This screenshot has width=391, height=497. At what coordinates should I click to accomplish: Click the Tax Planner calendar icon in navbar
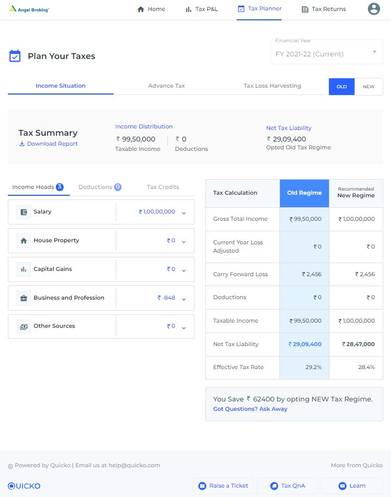(x=241, y=9)
